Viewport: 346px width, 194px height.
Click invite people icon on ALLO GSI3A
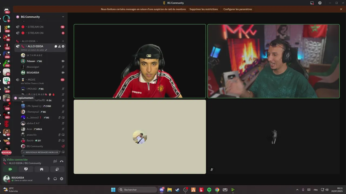tap(59, 46)
